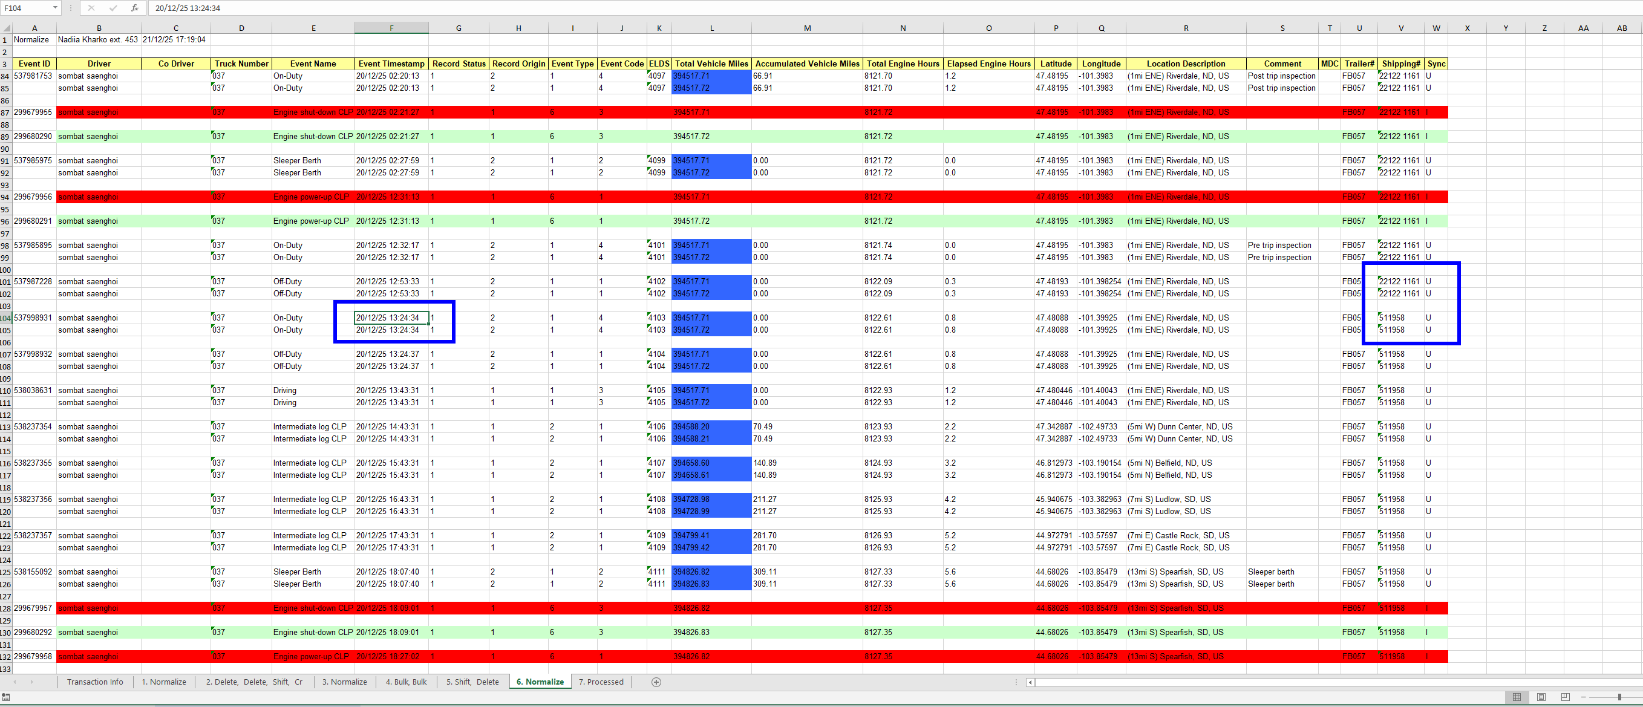Switch to Normal view icon
The image size is (1643, 707).
1517,697
